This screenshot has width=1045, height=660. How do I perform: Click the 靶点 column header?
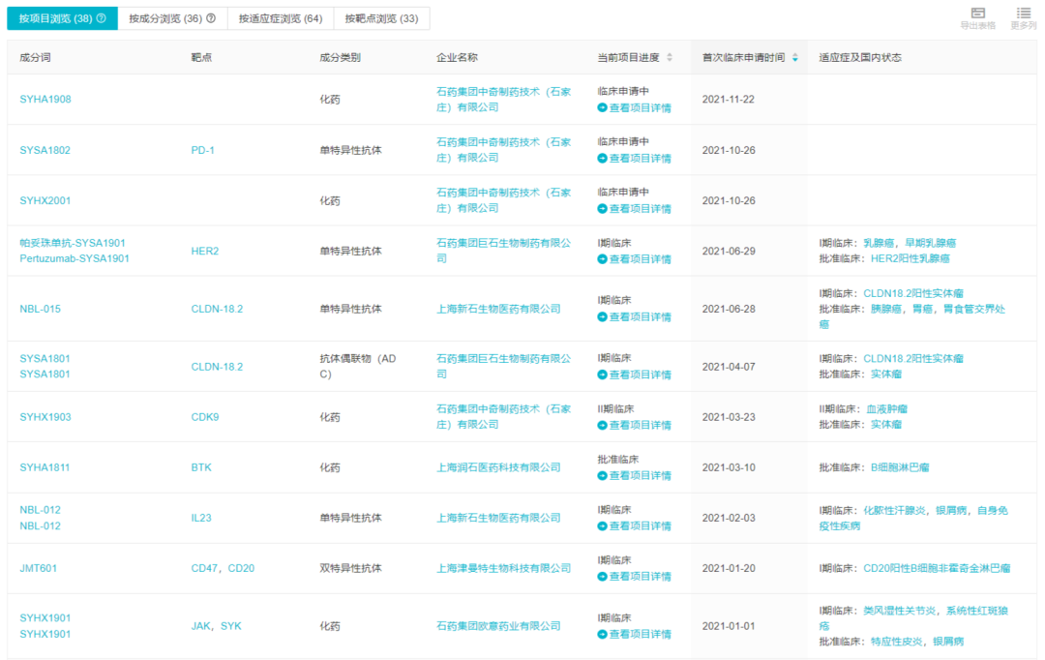pos(201,58)
